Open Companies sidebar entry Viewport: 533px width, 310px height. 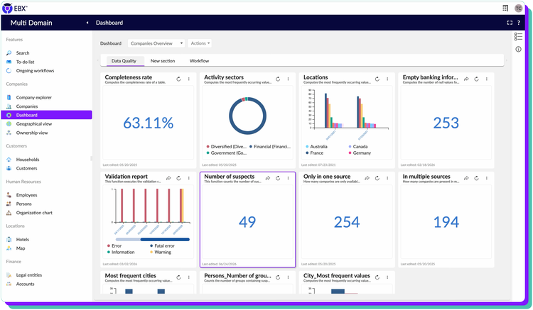tap(27, 106)
